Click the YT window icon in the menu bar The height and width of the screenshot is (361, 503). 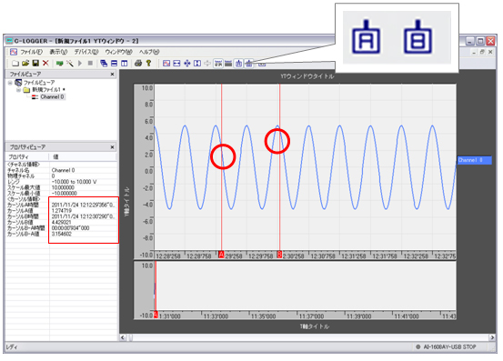[14, 52]
